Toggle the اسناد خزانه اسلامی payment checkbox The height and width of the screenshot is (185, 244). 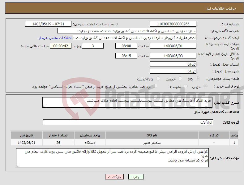(155, 86)
